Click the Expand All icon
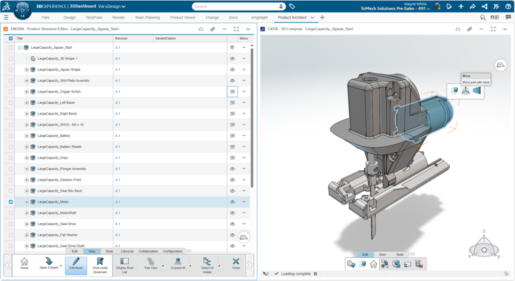This screenshot has width=515, height=281. point(178,262)
